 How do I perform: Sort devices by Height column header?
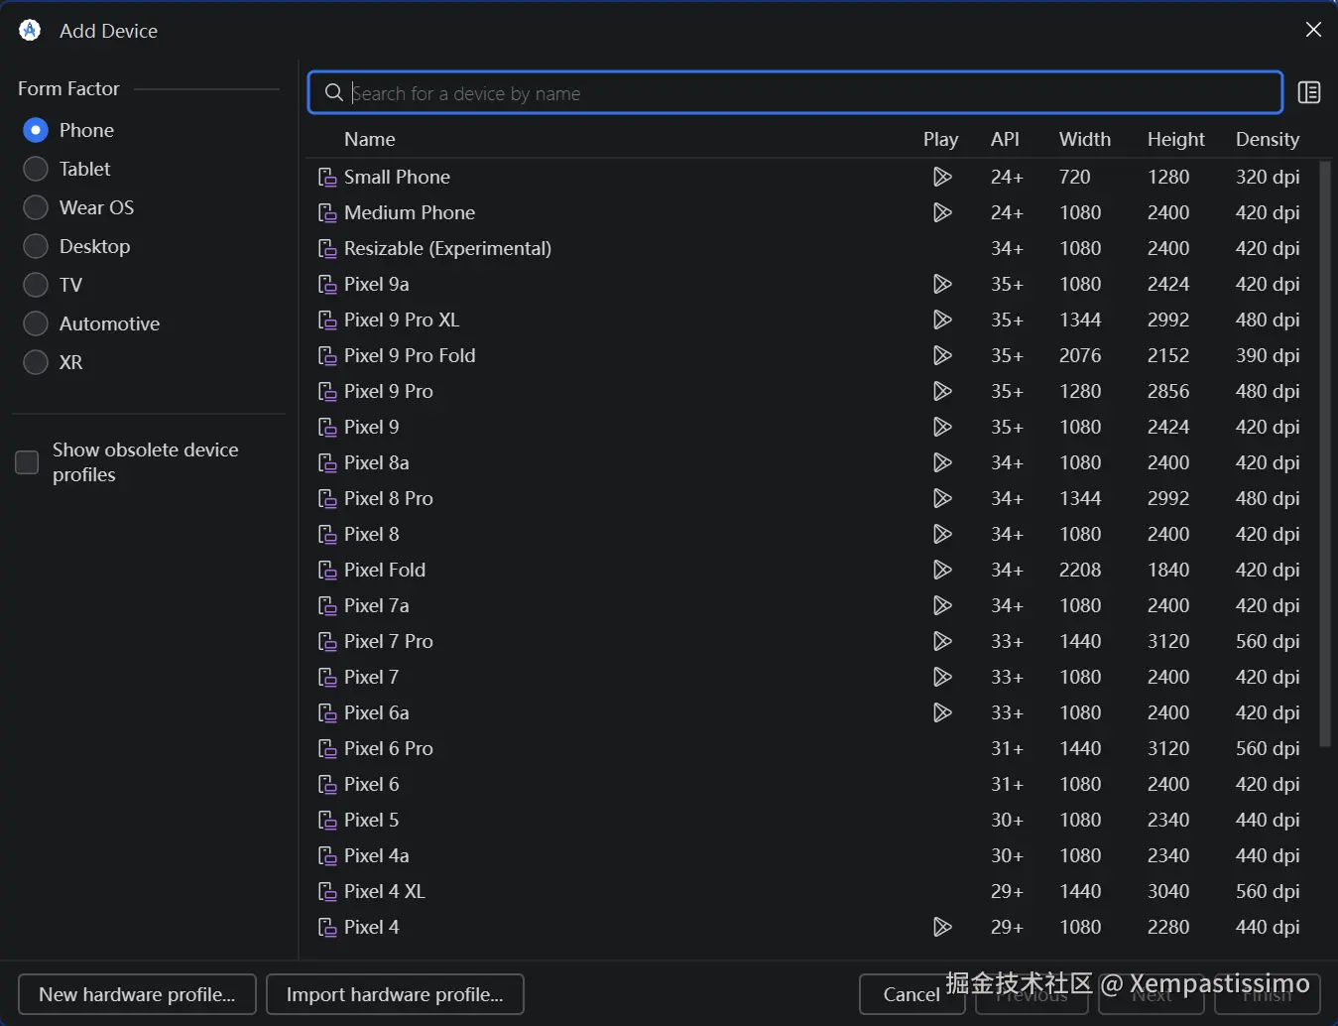point(1176,139)
